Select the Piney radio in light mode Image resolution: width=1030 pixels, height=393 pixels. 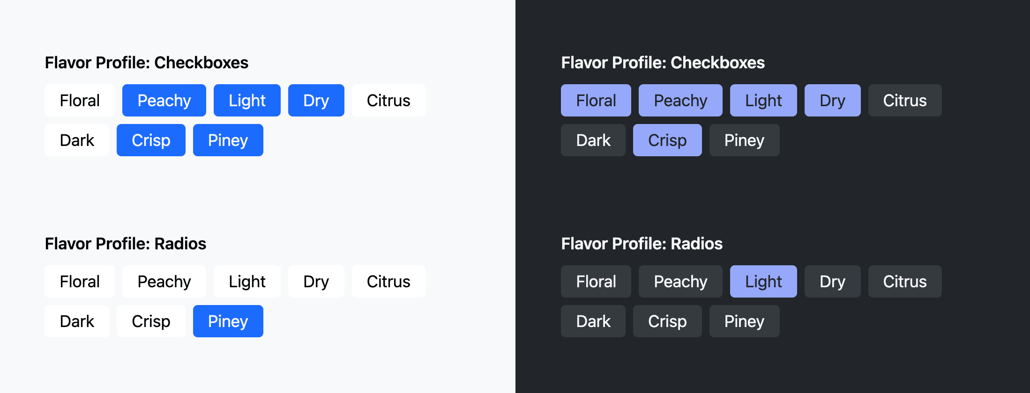228,321
